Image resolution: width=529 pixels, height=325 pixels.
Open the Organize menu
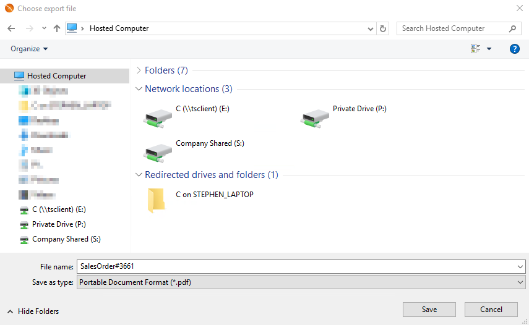click(x=29, y=49)
